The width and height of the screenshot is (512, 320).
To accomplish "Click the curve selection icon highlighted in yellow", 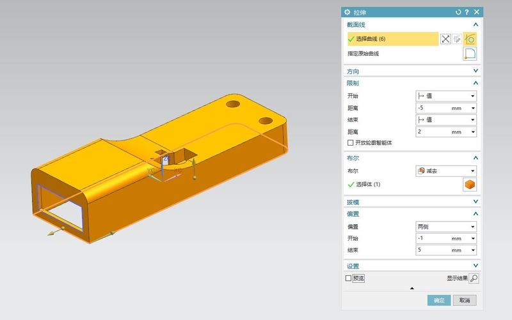I will pyautogui.click(x=470, y=39).
